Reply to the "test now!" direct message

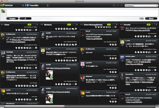[110, 58]
